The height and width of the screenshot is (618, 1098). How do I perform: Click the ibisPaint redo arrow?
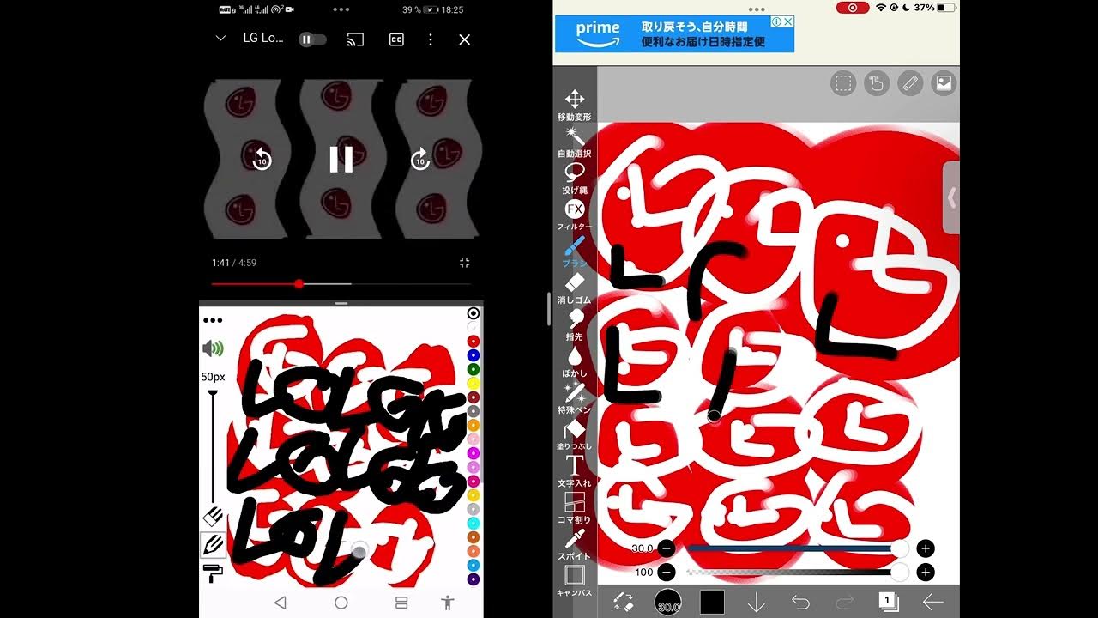[845, 603]
